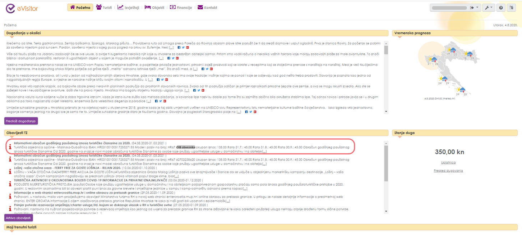This screenshot has height=235, width=522.
Task: Expand the first event's read-more ellipsis
Action: click(171, 48)
